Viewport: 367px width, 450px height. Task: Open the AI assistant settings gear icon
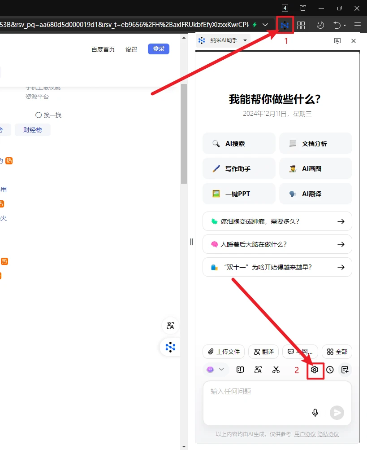pos(315,370)
